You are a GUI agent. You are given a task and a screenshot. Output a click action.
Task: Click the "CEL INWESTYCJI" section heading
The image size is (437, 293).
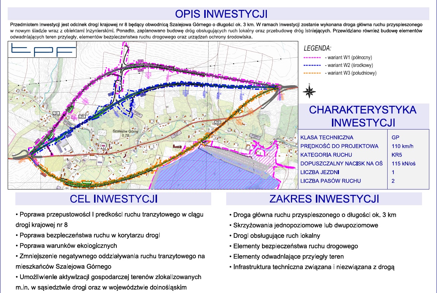tap(113, 199)
